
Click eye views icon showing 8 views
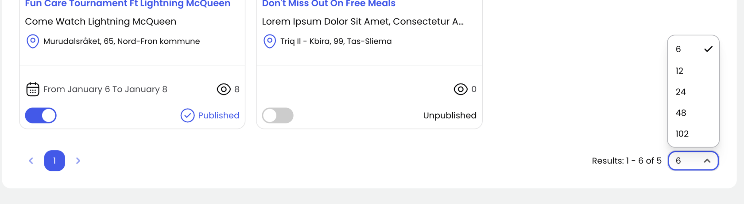(224, 89)
